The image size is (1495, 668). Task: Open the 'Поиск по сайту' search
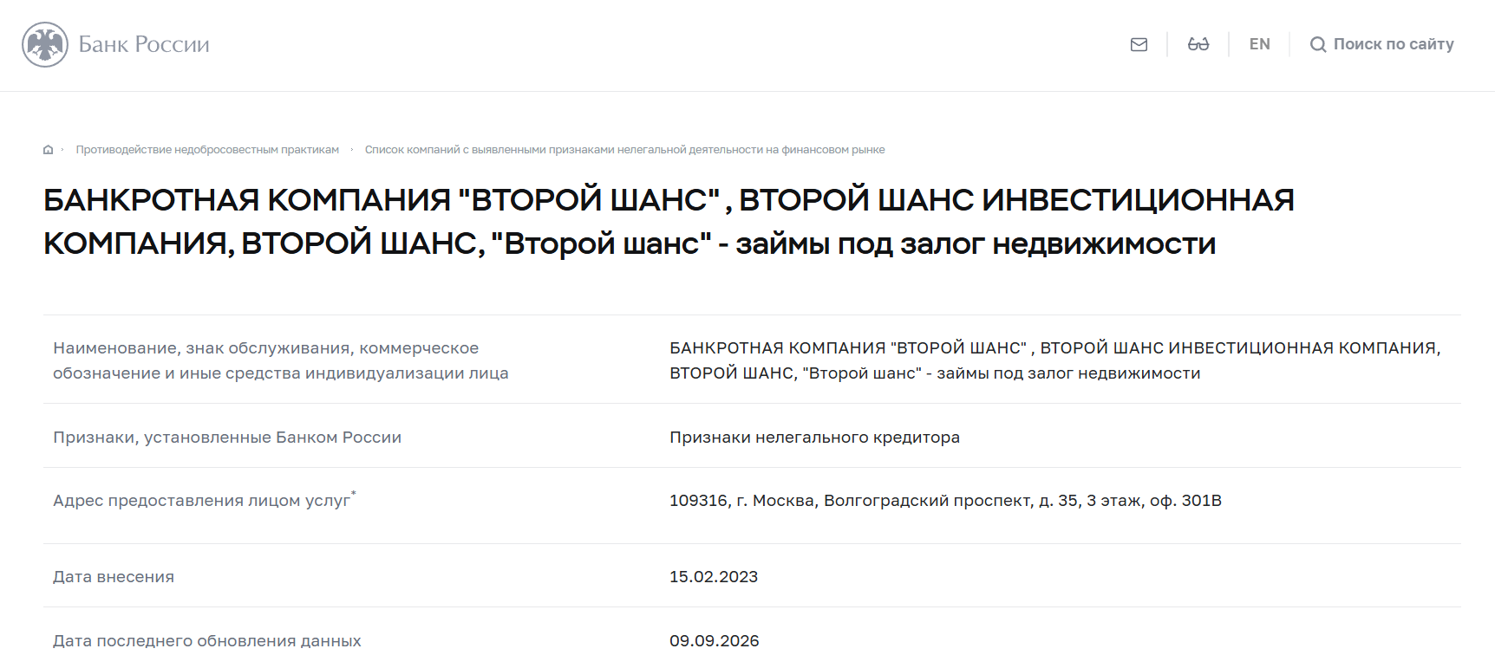[1381, 44]
